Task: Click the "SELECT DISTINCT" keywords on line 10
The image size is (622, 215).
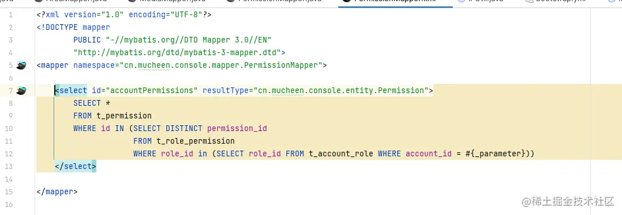Action: [168, 128]
